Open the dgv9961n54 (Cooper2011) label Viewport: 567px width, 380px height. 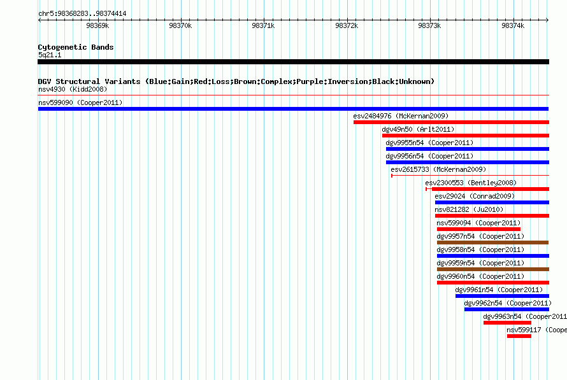point(499,290)
